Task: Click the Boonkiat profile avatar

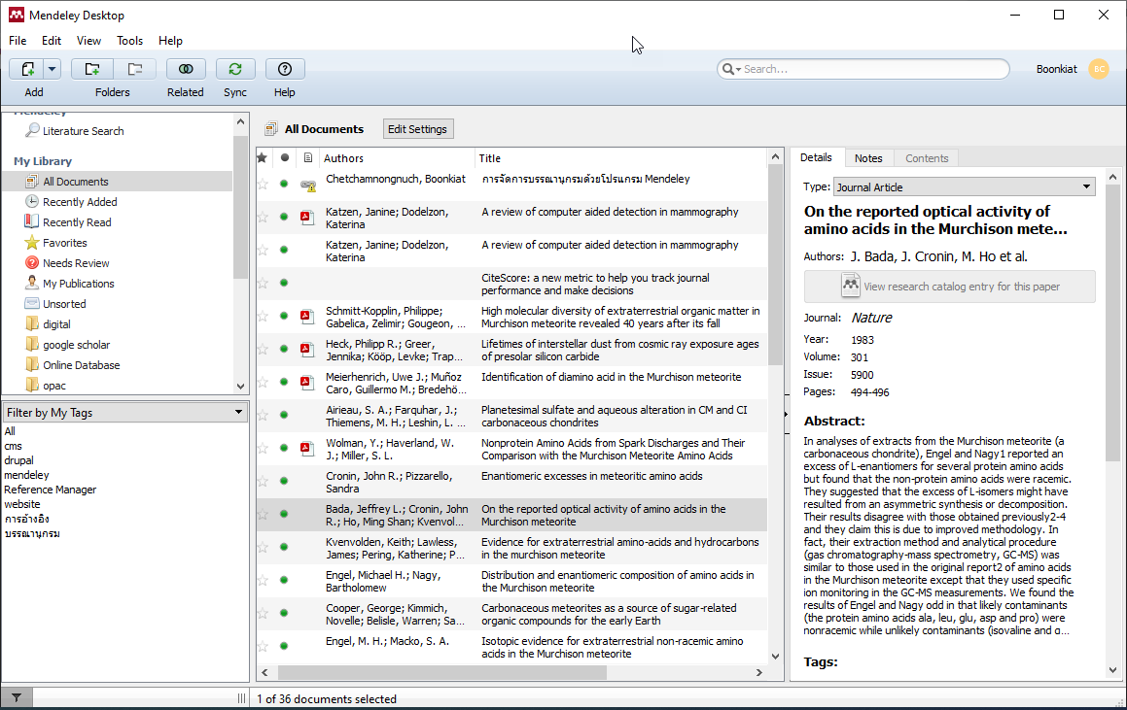Action: tap(1098, 69)
